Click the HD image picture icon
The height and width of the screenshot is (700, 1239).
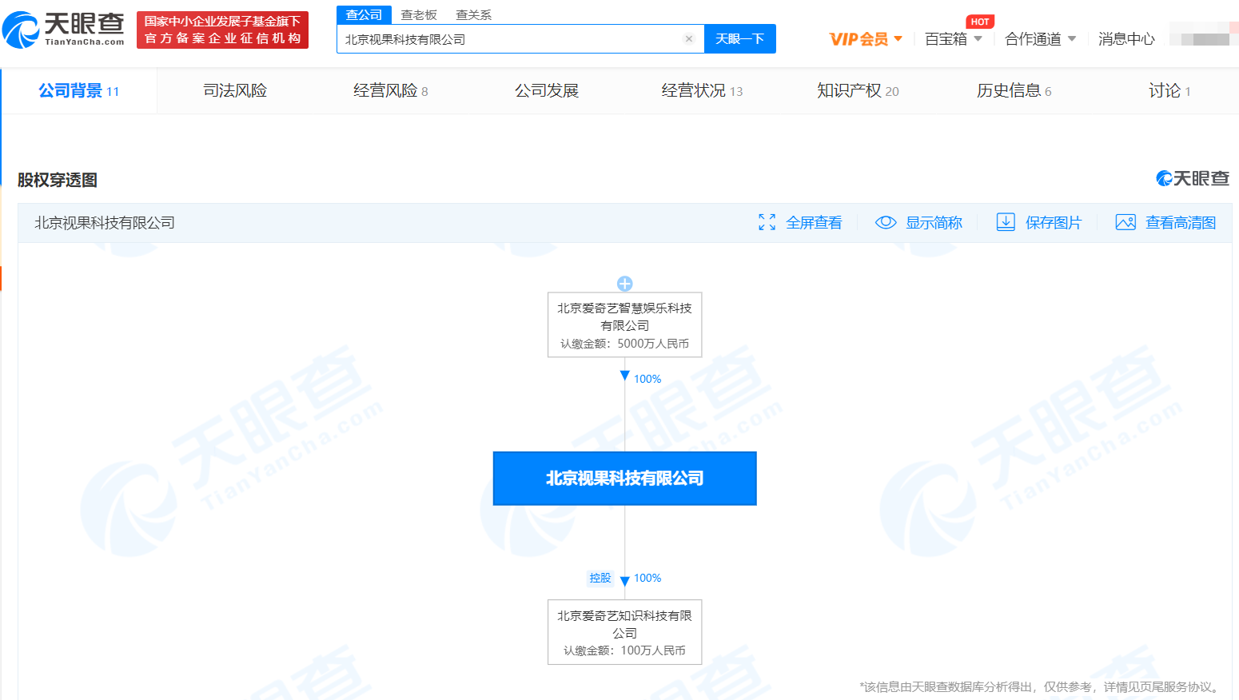point(1125,222)
